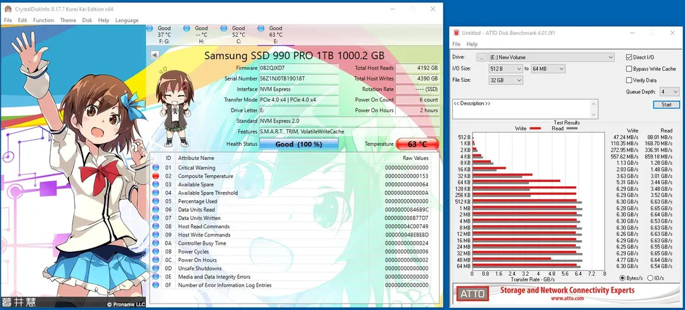
Task: Click status orb for Controller Busy Time
Action: [x=156, y=243]
